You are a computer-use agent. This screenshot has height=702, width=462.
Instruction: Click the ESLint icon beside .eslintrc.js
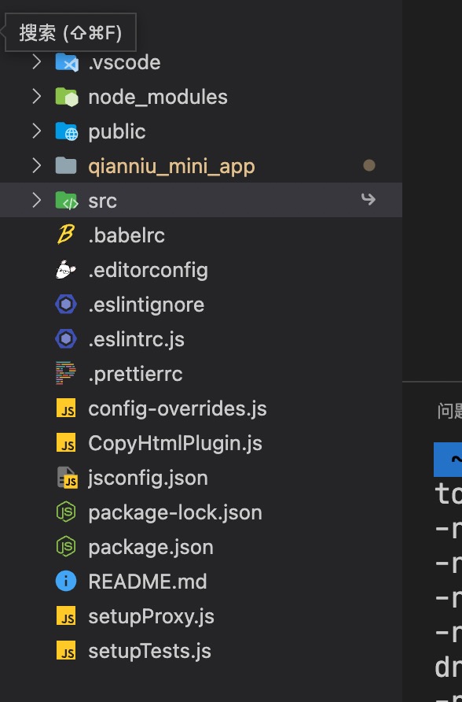[x=66, y=338]
